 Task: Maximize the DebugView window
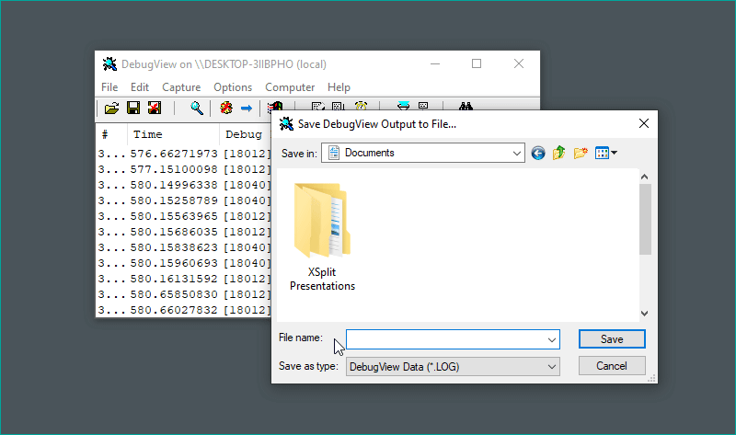477,63
